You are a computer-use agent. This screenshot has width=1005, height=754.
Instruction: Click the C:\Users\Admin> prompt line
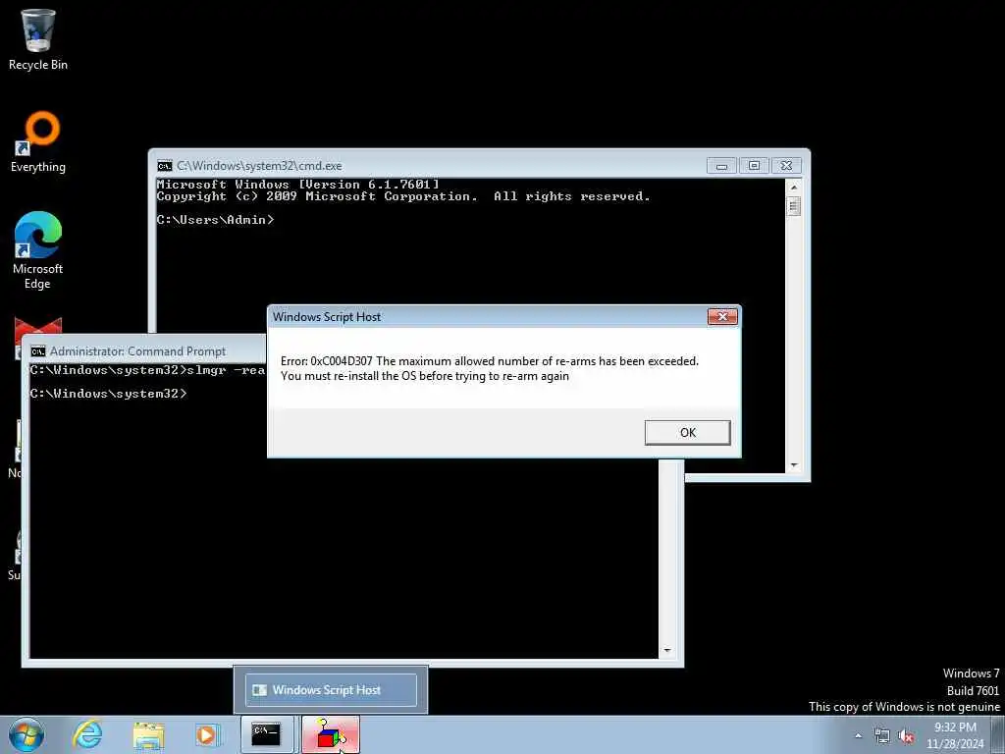[x=215, y=220]
